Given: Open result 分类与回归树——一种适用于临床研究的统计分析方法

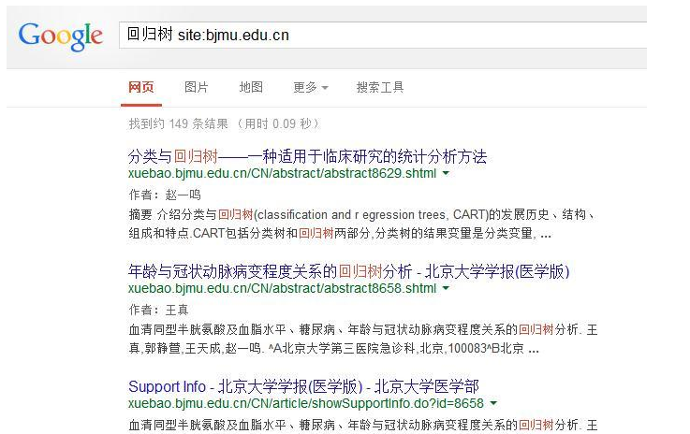Looking at the screenshot, I should [x=308, y=156].
